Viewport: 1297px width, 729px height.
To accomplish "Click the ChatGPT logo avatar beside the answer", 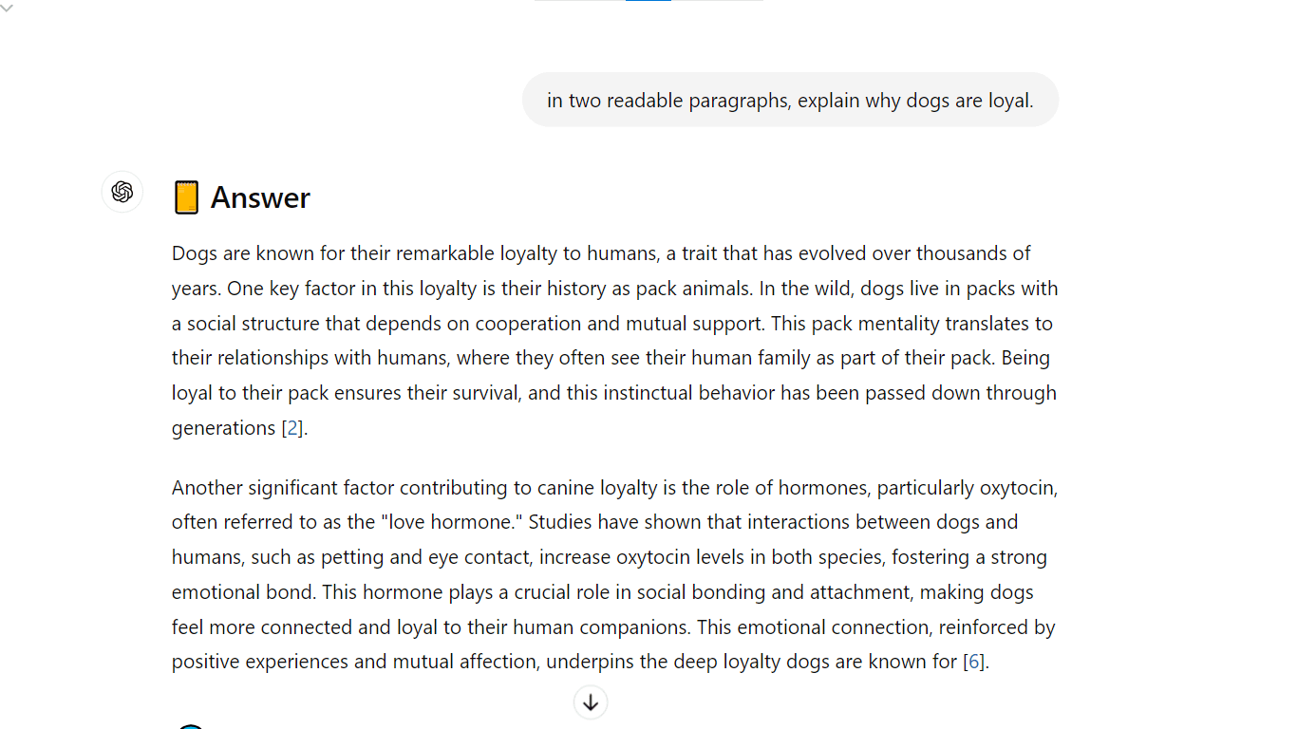I will coord(122,192).
